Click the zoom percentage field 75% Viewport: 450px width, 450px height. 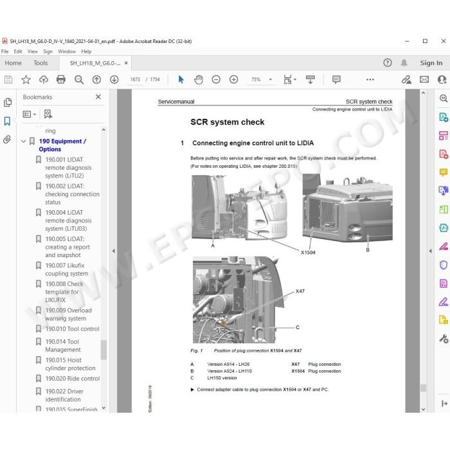(256, 80)
